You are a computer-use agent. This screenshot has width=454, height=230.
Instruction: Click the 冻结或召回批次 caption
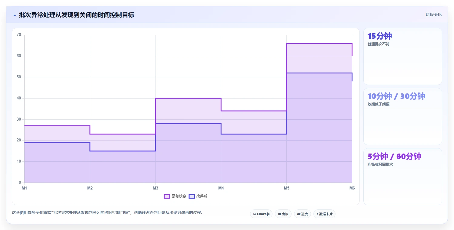click(x=380, y=164)
